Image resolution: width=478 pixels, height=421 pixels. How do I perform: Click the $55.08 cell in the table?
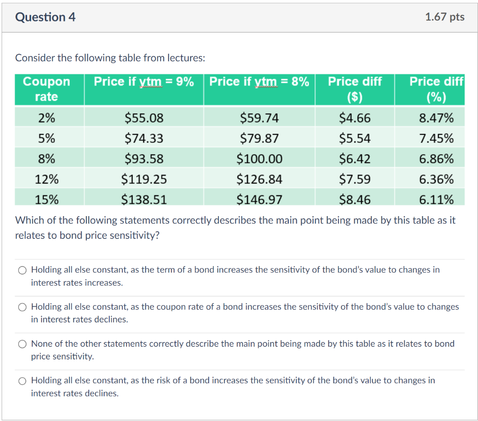pos(144,118)
